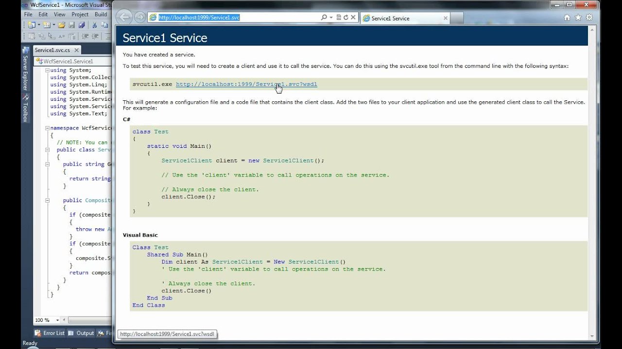This screenshot has height=349, width=622.
Task: Click 'Service1 Service' page heading
Action: coord(165,38)
